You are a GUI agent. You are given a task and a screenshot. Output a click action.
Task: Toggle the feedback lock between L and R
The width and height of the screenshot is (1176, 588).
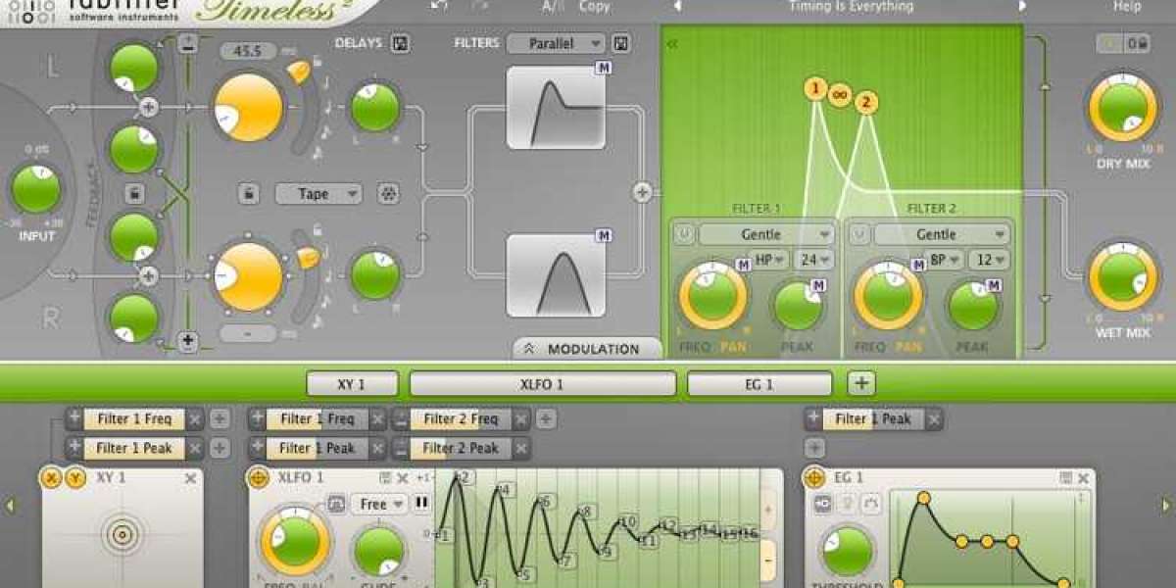[x=134, y=193]
